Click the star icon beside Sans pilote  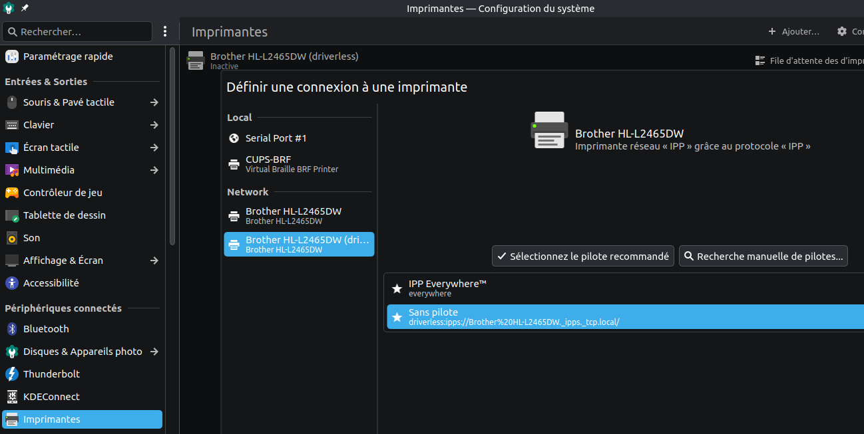(397, 317)
